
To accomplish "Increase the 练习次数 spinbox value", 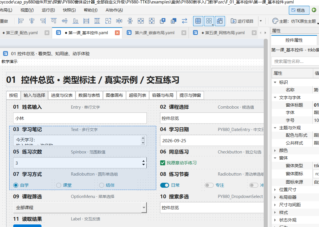I will pyautogui.click(x=144, y=161).
